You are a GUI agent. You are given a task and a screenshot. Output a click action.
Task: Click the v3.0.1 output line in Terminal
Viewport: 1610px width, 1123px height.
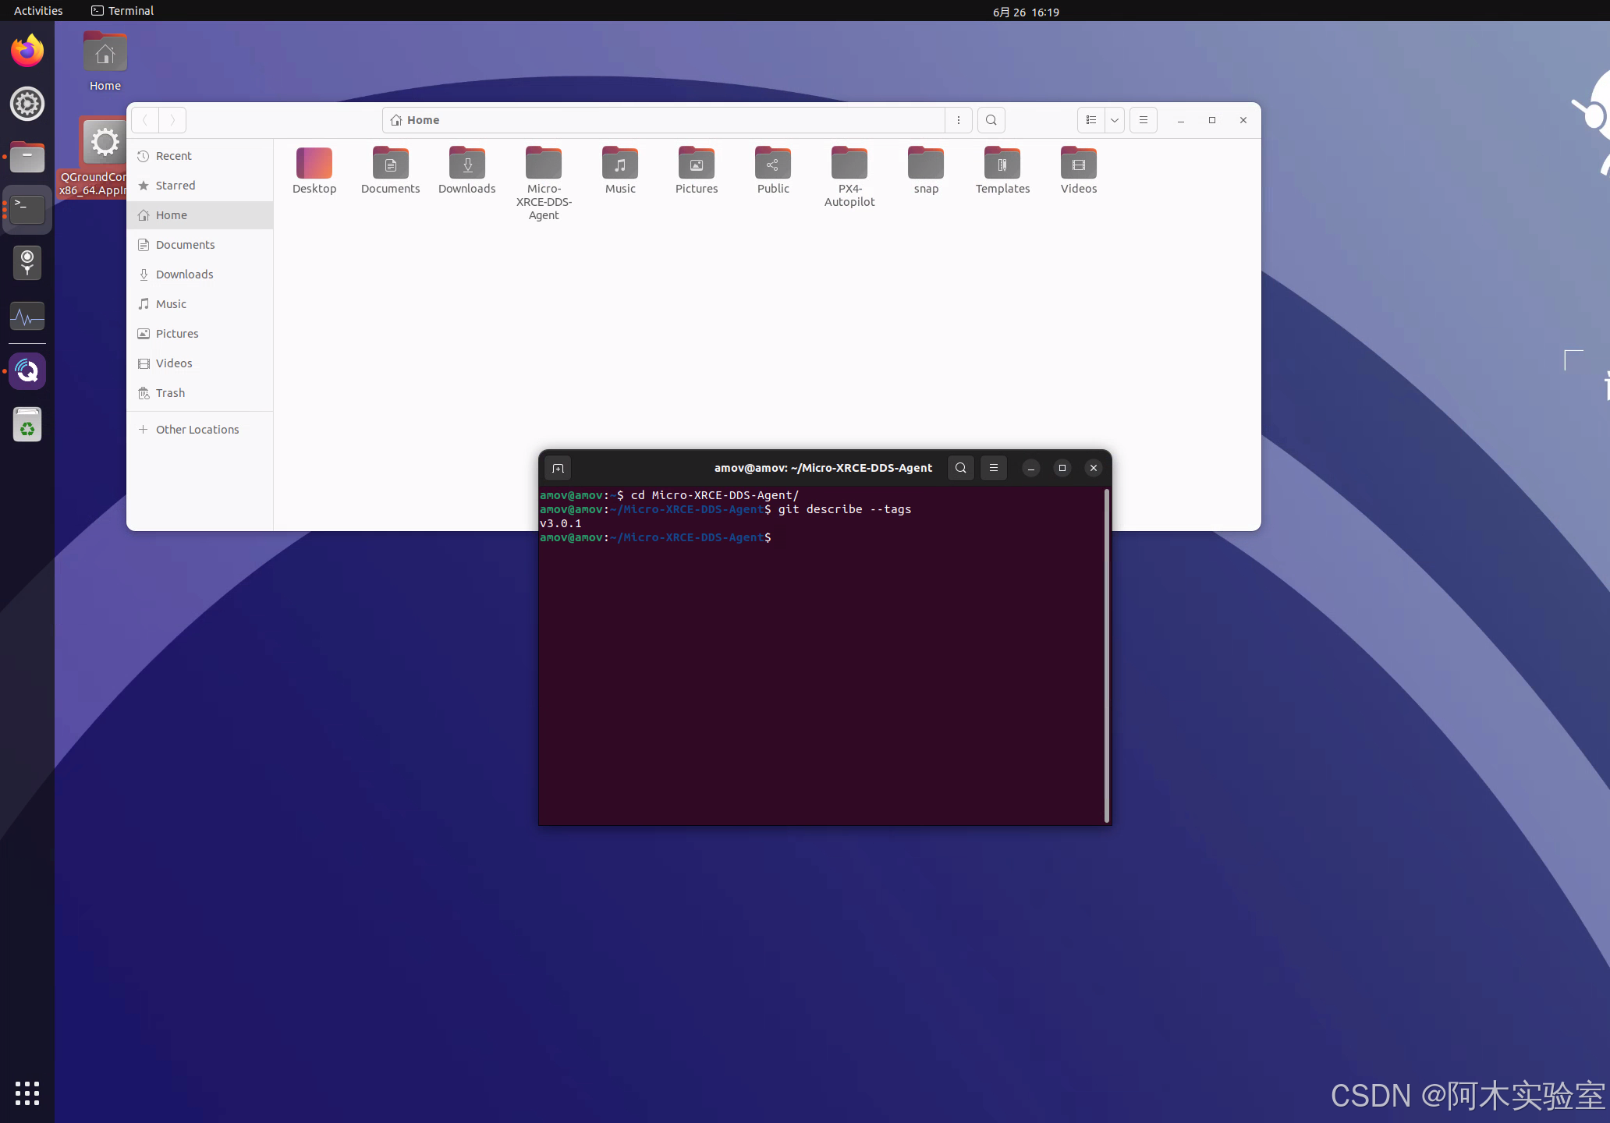[561, 523]
